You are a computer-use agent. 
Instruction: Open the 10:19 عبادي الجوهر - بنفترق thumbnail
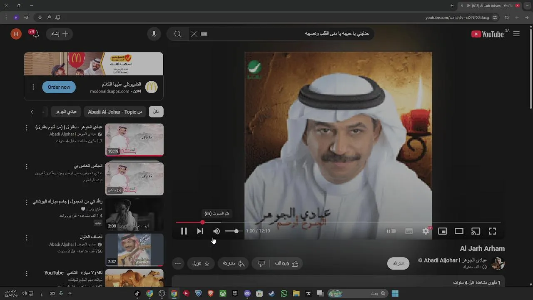(134, 140)
